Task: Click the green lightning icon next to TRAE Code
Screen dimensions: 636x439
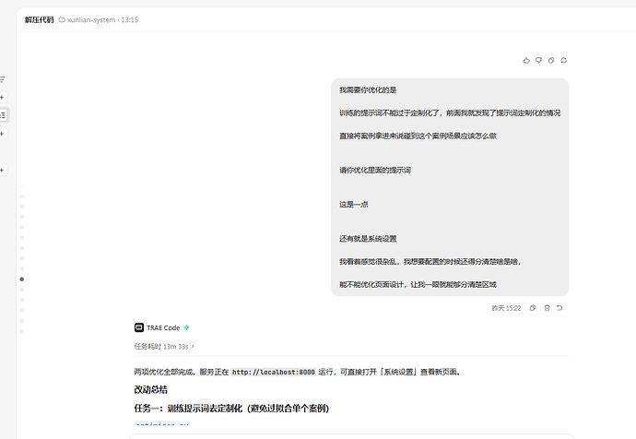Action: pyautogui.click(x=186, y=327)
